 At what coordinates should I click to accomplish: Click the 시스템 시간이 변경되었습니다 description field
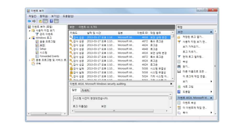click(x=121, y=98)
